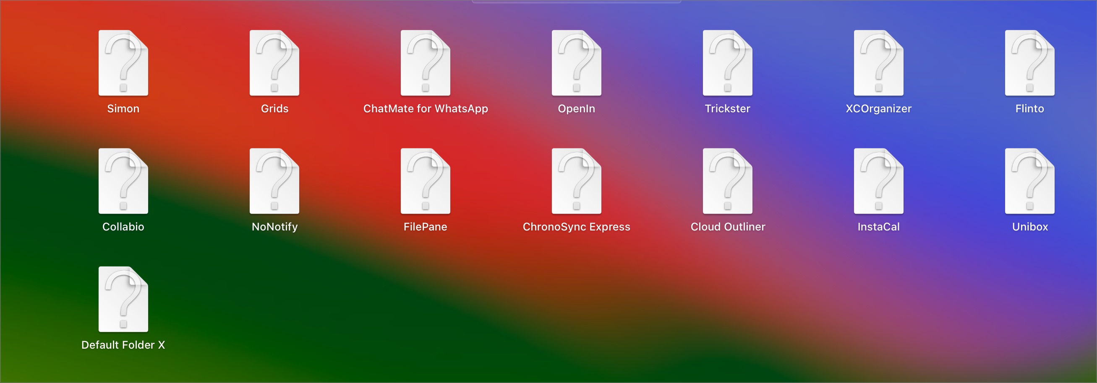Open the InstaCal app icon
The image size is (1097, 383).
click(x=878, y=181)
